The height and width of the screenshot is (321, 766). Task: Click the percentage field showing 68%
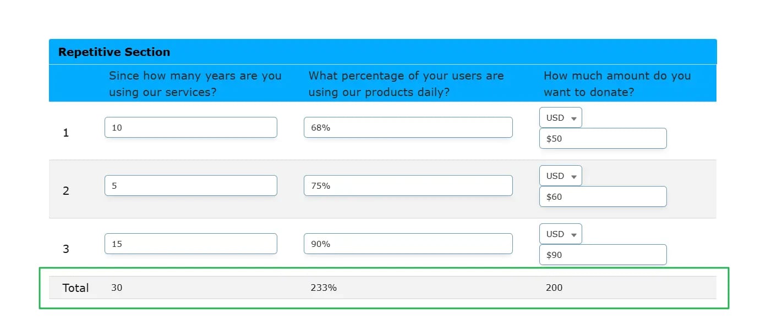408,127
